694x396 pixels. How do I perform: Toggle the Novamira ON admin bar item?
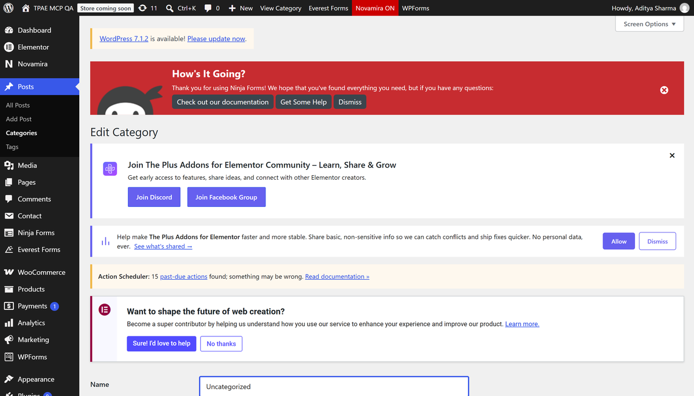tap(375, 8)
